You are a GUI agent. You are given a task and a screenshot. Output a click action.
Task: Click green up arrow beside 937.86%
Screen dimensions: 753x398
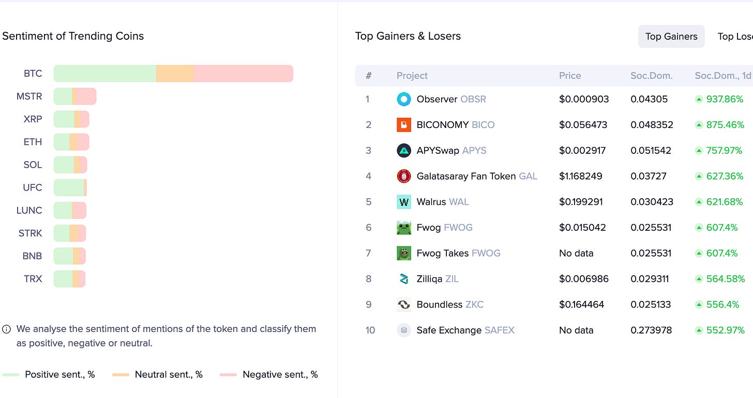(699, 99)
